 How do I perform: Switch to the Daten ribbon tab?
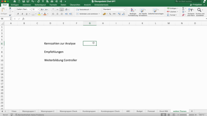[63, 5]
